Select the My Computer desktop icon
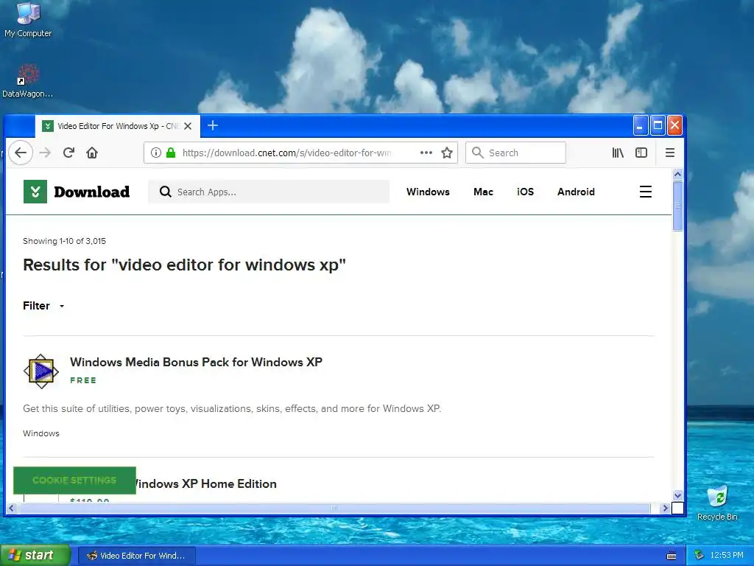This screenshot has height=566, width=754. click(x=28, y=20)
